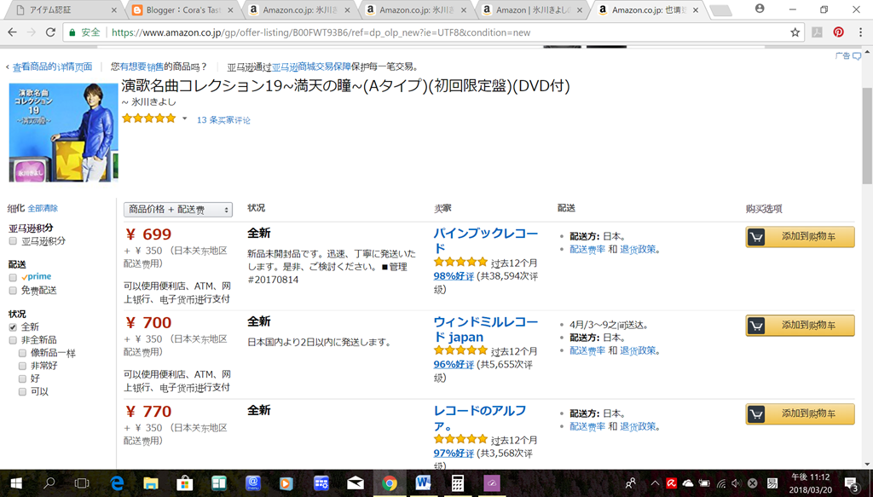873x497 pixels.
Task: Open the 96%好评 rating link
Action: (454, 365)
